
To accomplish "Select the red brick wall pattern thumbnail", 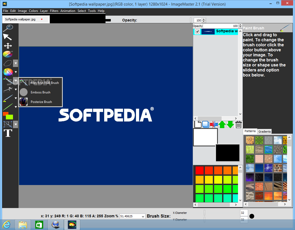I will point(259,187).
